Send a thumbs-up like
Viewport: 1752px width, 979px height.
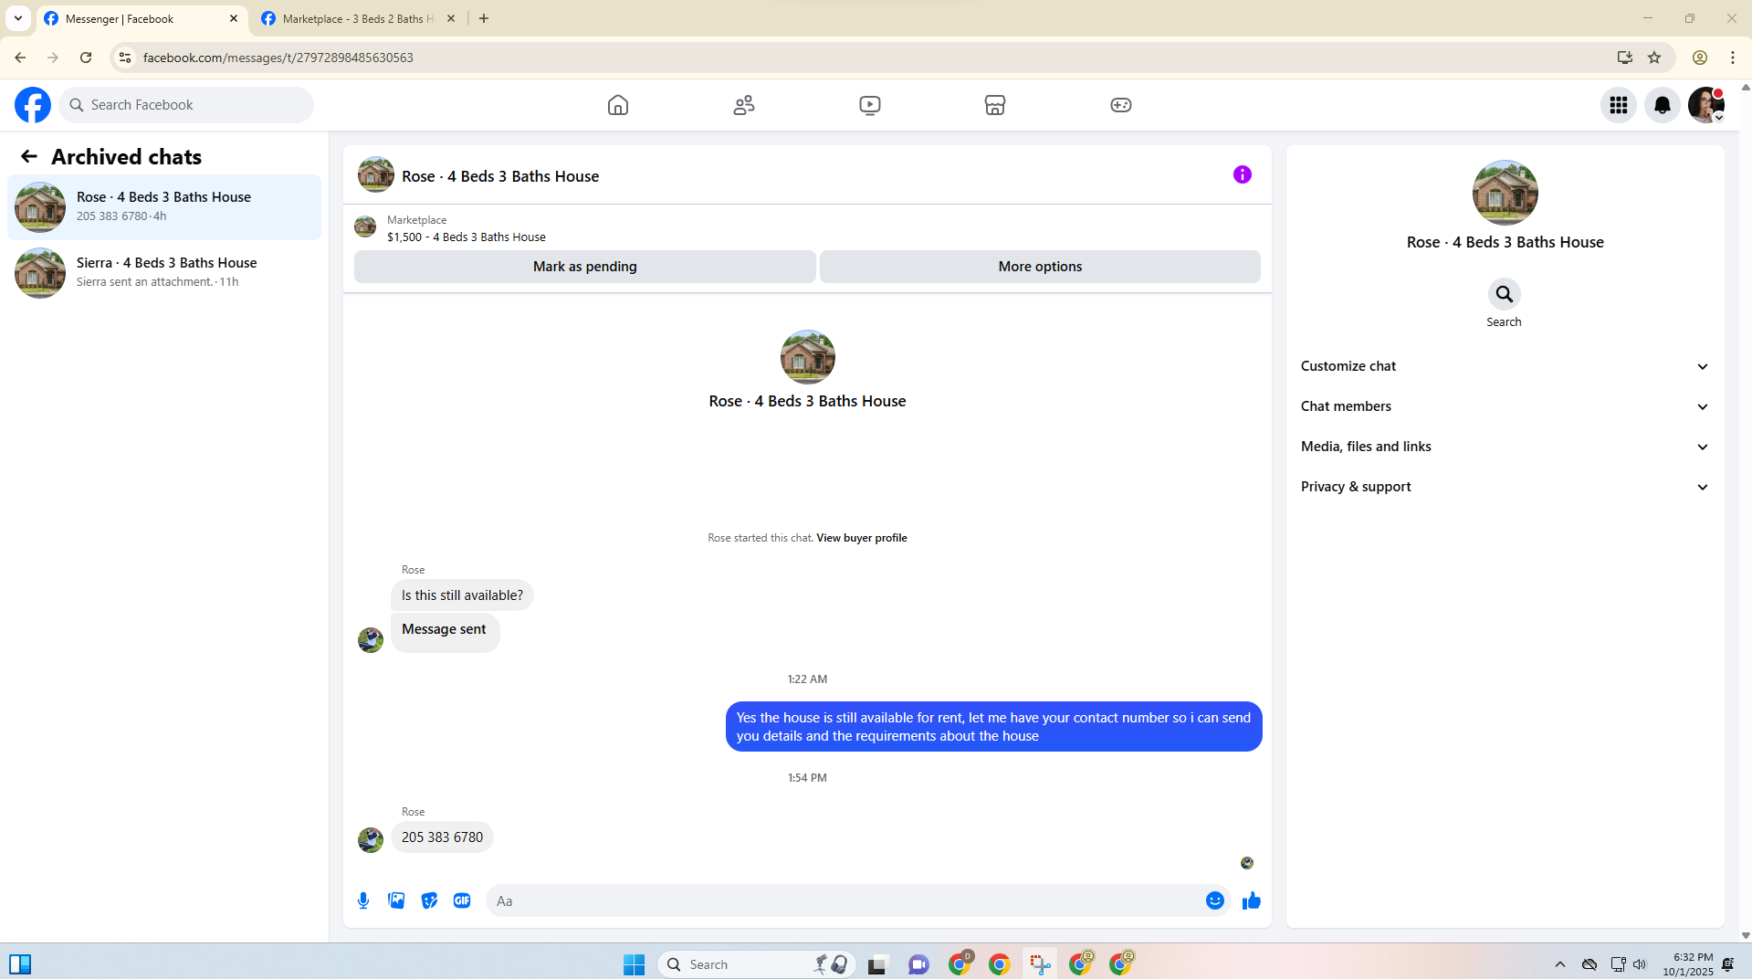1252,900
